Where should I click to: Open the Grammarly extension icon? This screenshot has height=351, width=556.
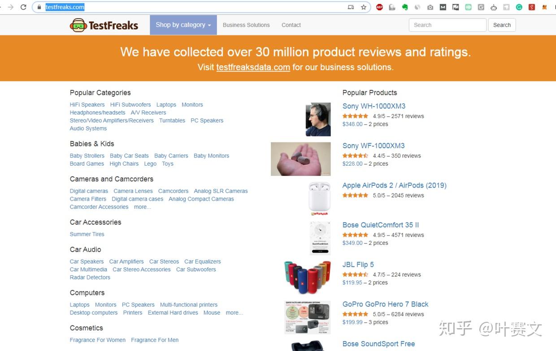click(x=519, y=7)
